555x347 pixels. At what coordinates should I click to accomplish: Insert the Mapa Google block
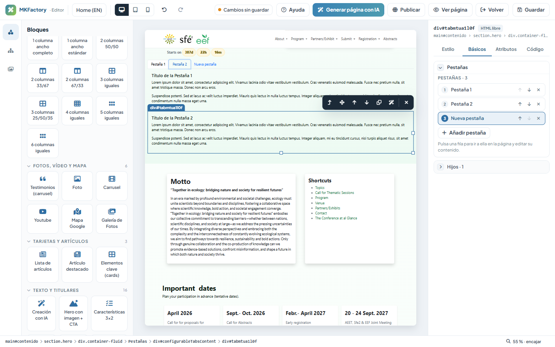click(x=77, y=219)
